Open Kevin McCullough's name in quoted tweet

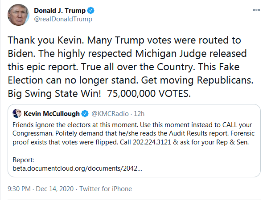point(52,114)
